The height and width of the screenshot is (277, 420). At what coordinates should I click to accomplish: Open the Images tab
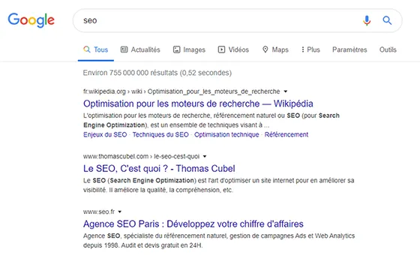point(189,50)
